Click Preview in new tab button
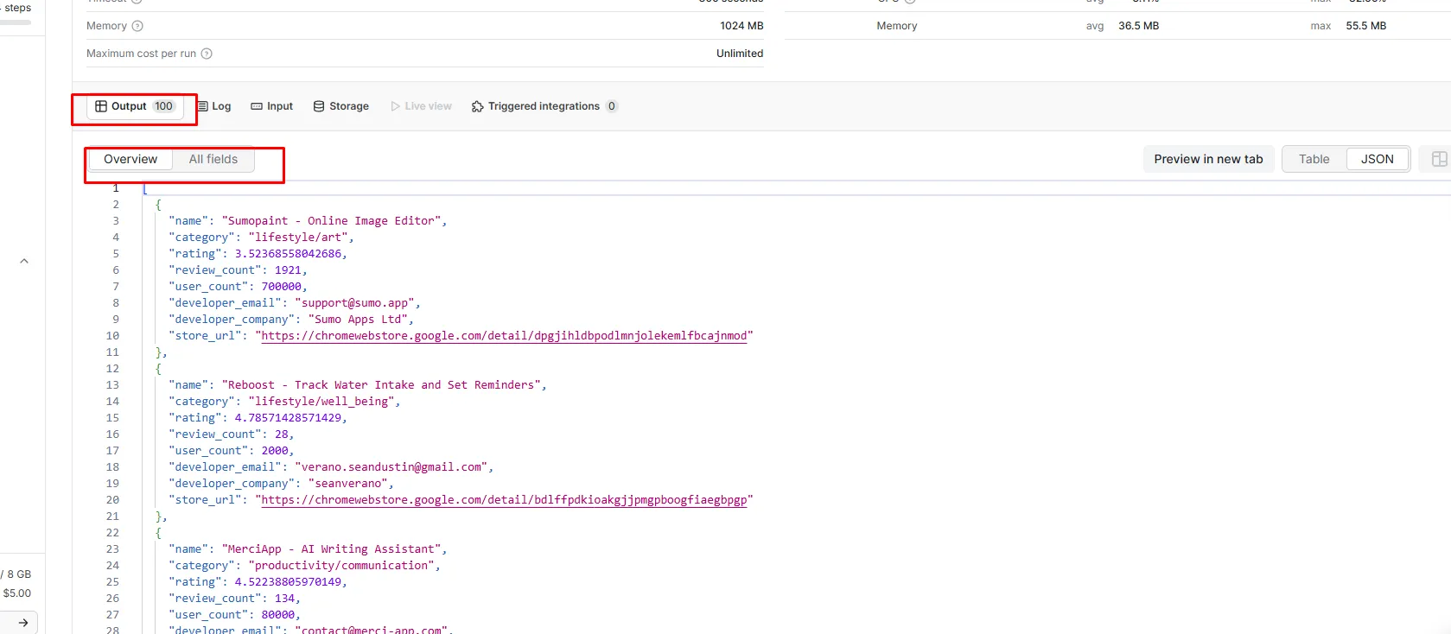The width and height of the screenshot is (1451, 634). 1208,159
